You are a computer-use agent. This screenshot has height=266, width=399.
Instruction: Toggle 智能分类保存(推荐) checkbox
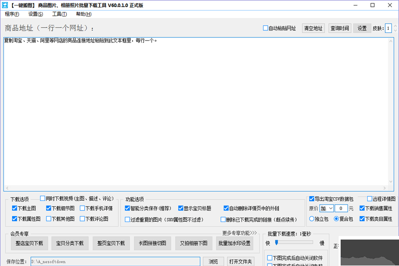[x=128, y=208]
